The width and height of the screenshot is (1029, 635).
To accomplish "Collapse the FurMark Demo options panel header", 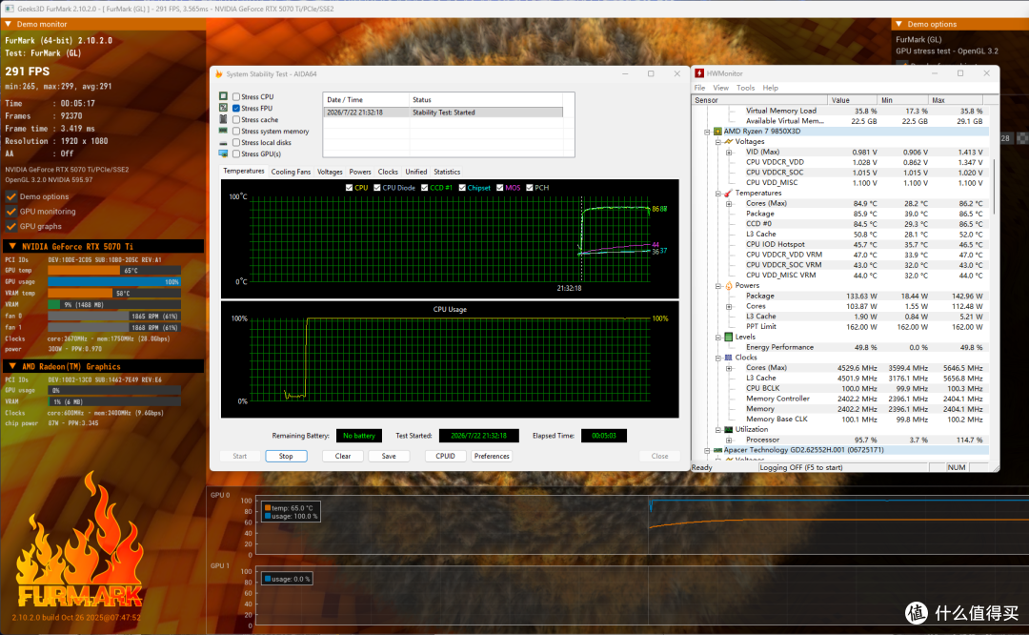I will click(x=899, y=24).
